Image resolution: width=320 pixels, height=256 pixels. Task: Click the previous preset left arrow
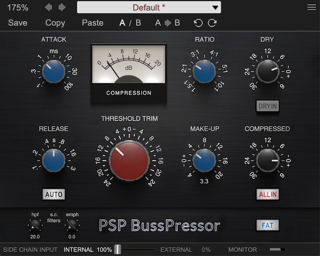pos(48,8)
